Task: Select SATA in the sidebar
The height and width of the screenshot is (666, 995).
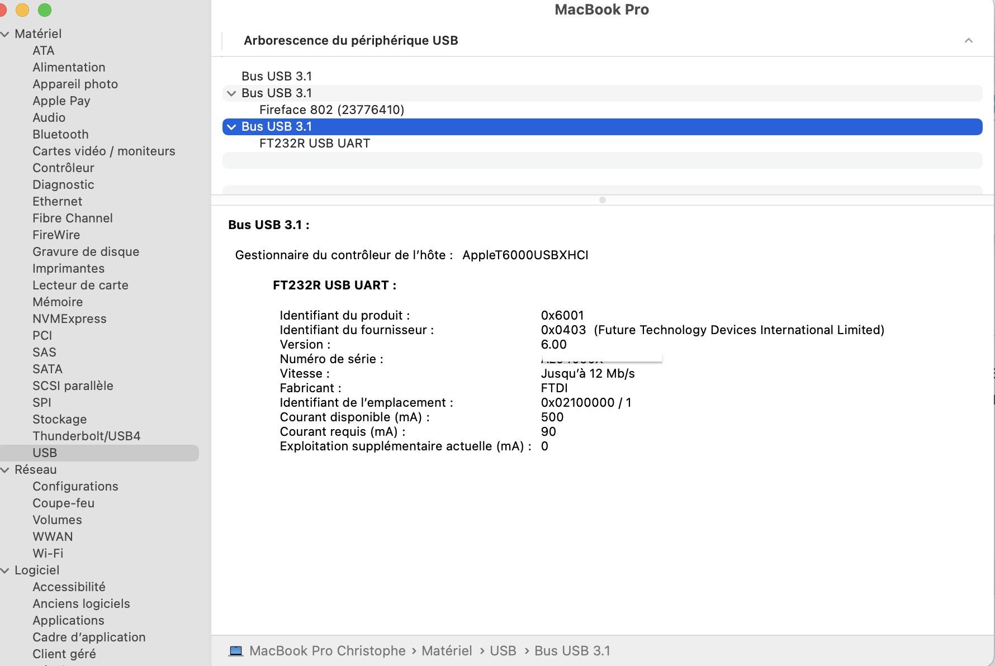Action: tap(48, 369)
